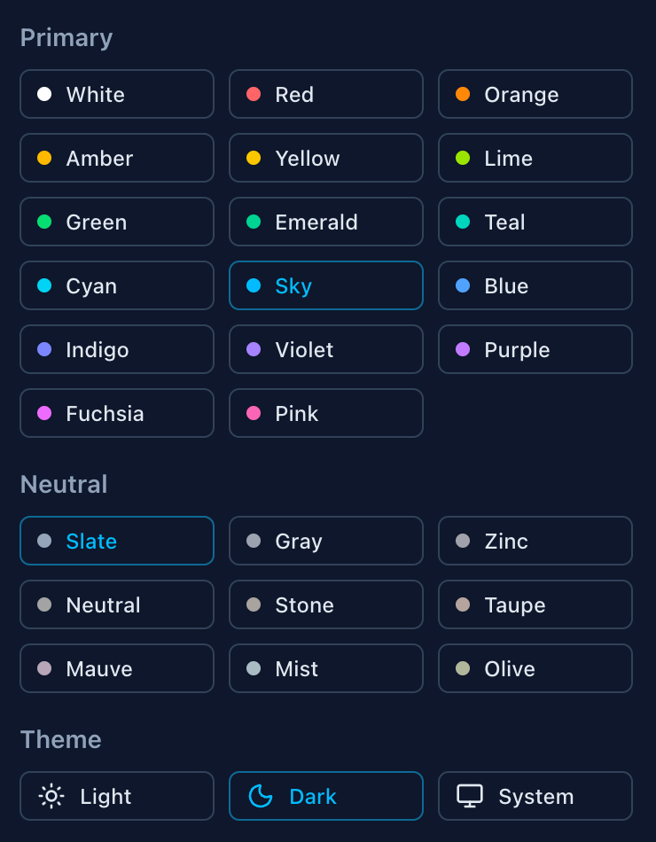Set primary color to Indigo

[x=116, y=349]
